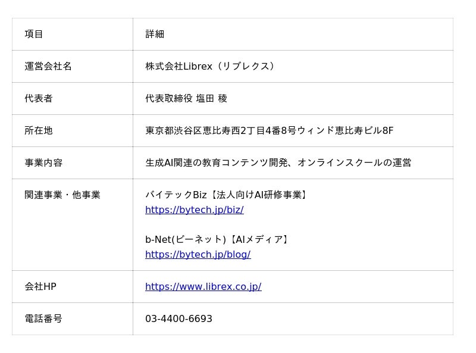Click the 詳細 header cell
This screenshot has width=476, height=353.
pyautogui.click(x=155, y=35)
